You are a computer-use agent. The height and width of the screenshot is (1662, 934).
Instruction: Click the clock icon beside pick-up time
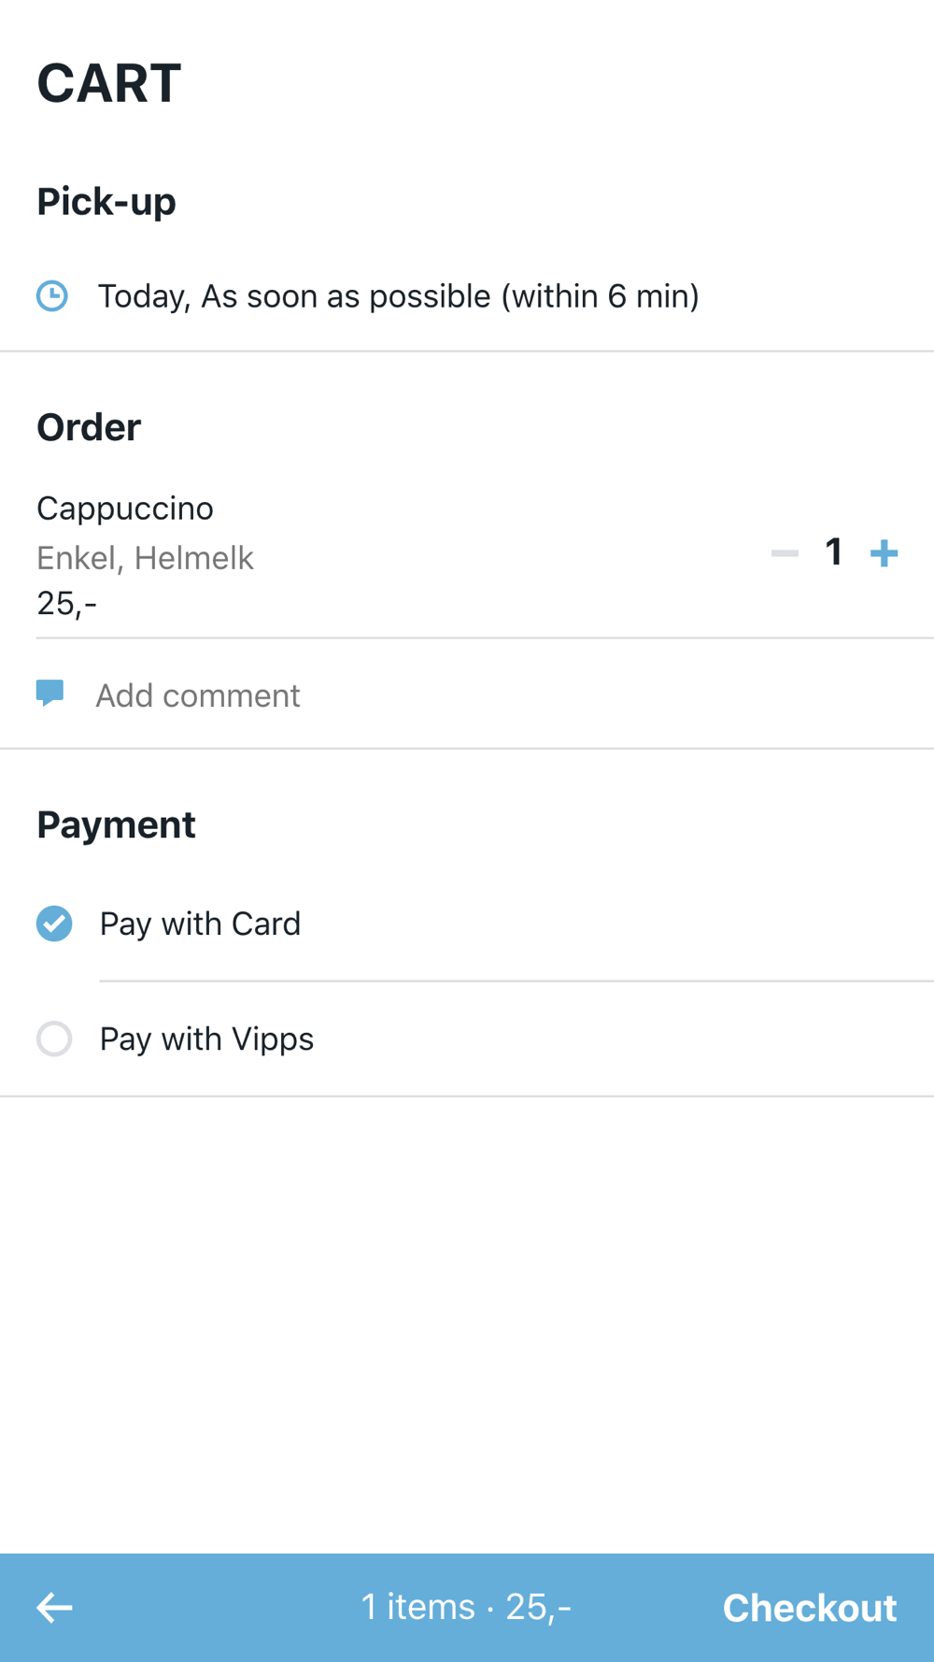click(52, 296)
